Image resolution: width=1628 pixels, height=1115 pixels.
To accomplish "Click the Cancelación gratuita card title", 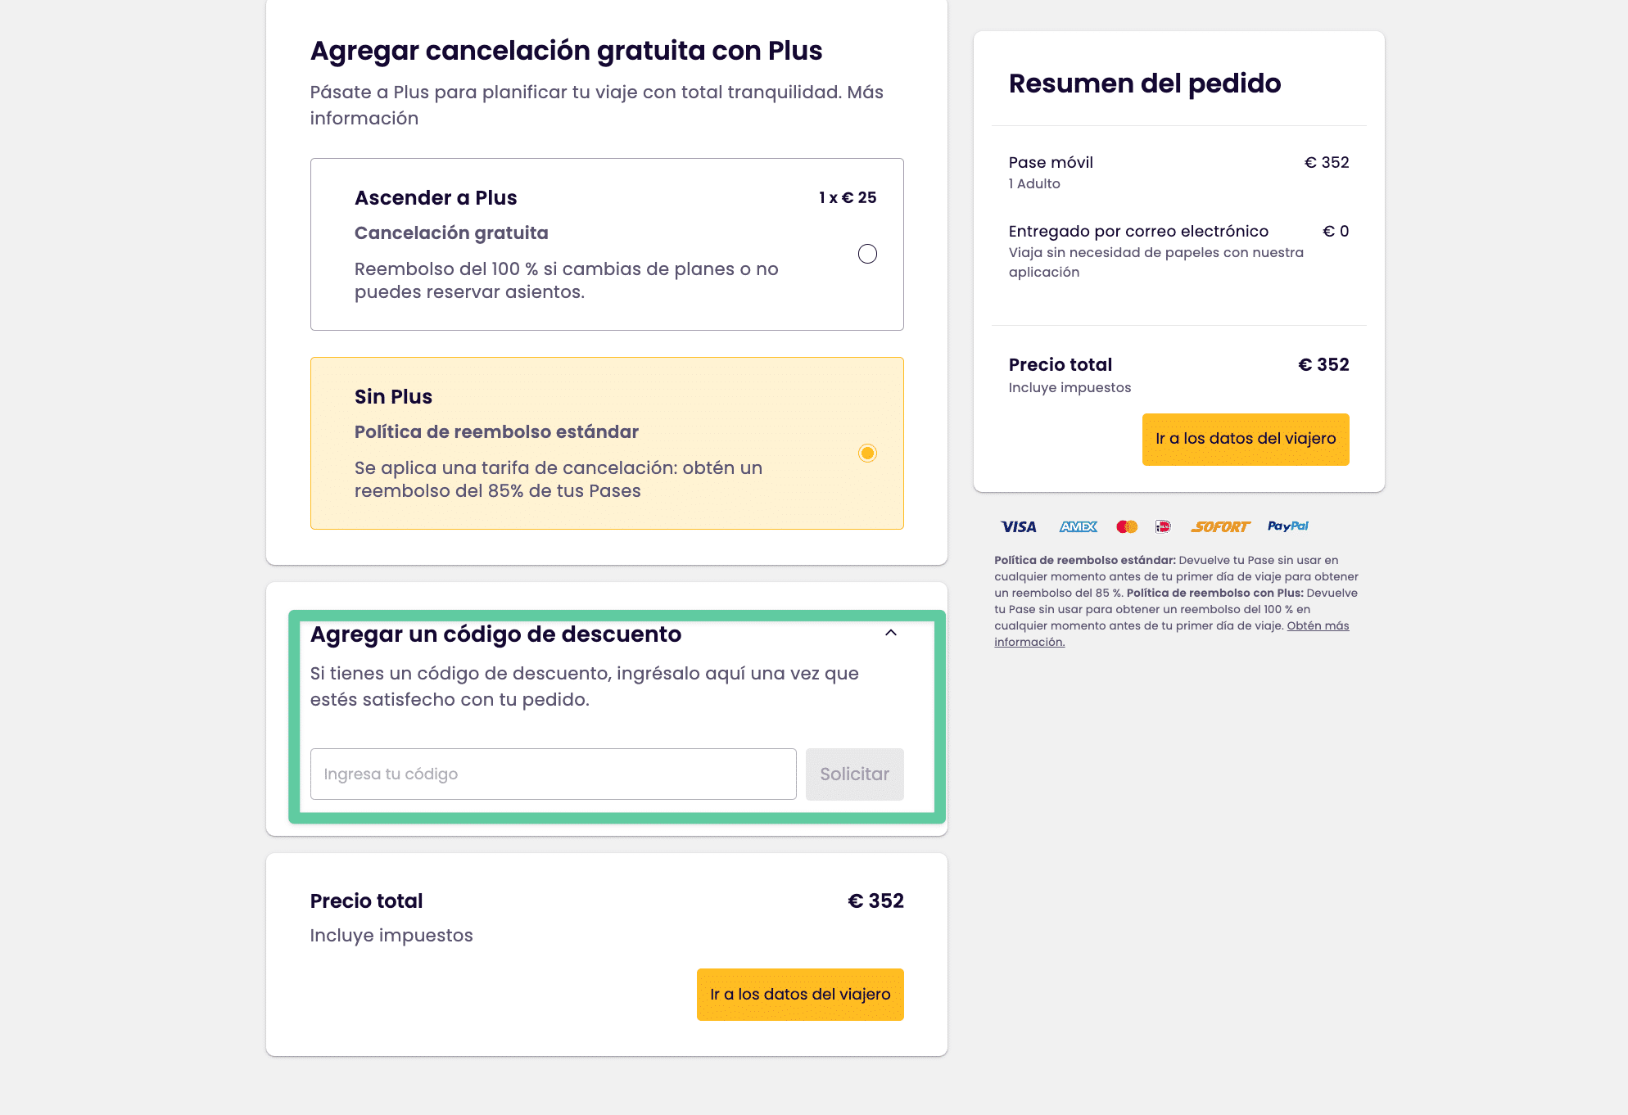I will 451,232.
